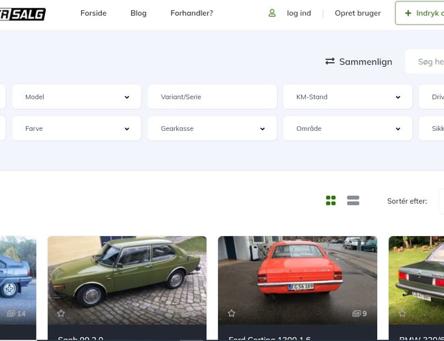Click the site logo

(x=23, y=14)
